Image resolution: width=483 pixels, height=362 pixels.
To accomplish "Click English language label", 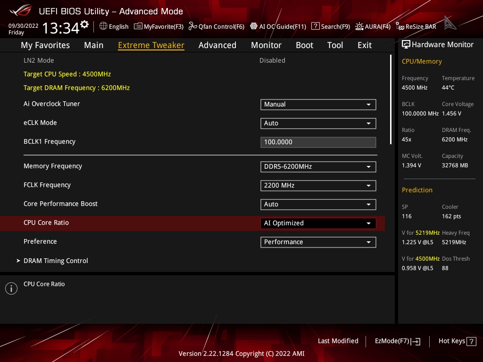I will (x=118, y=26).
